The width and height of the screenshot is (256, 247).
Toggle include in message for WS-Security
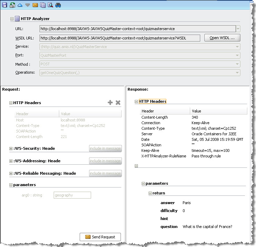point(105,148)
